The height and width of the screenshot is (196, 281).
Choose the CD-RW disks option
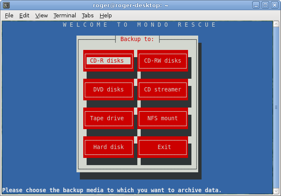point(163,61)
